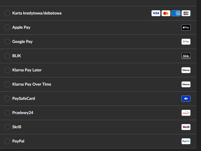Click the blue PaySafeCard logo

pyautogui.click(x=186, y=99)
